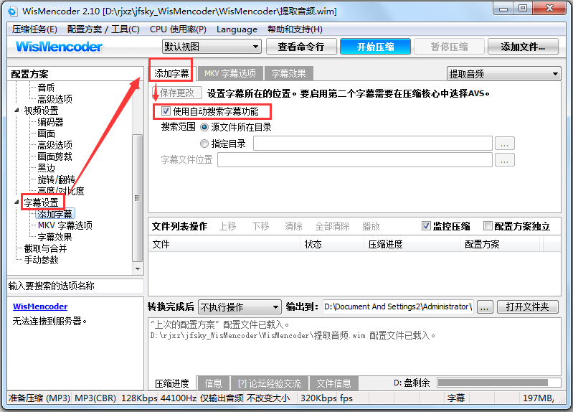This screenshot has height=412, width=573.
Task: Switch to the 文件信息 bottom tab
Action: [x=333, y=383]
